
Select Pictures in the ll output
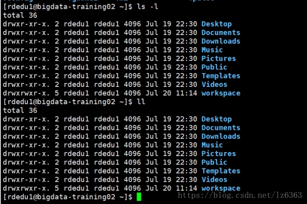point(219,153)
